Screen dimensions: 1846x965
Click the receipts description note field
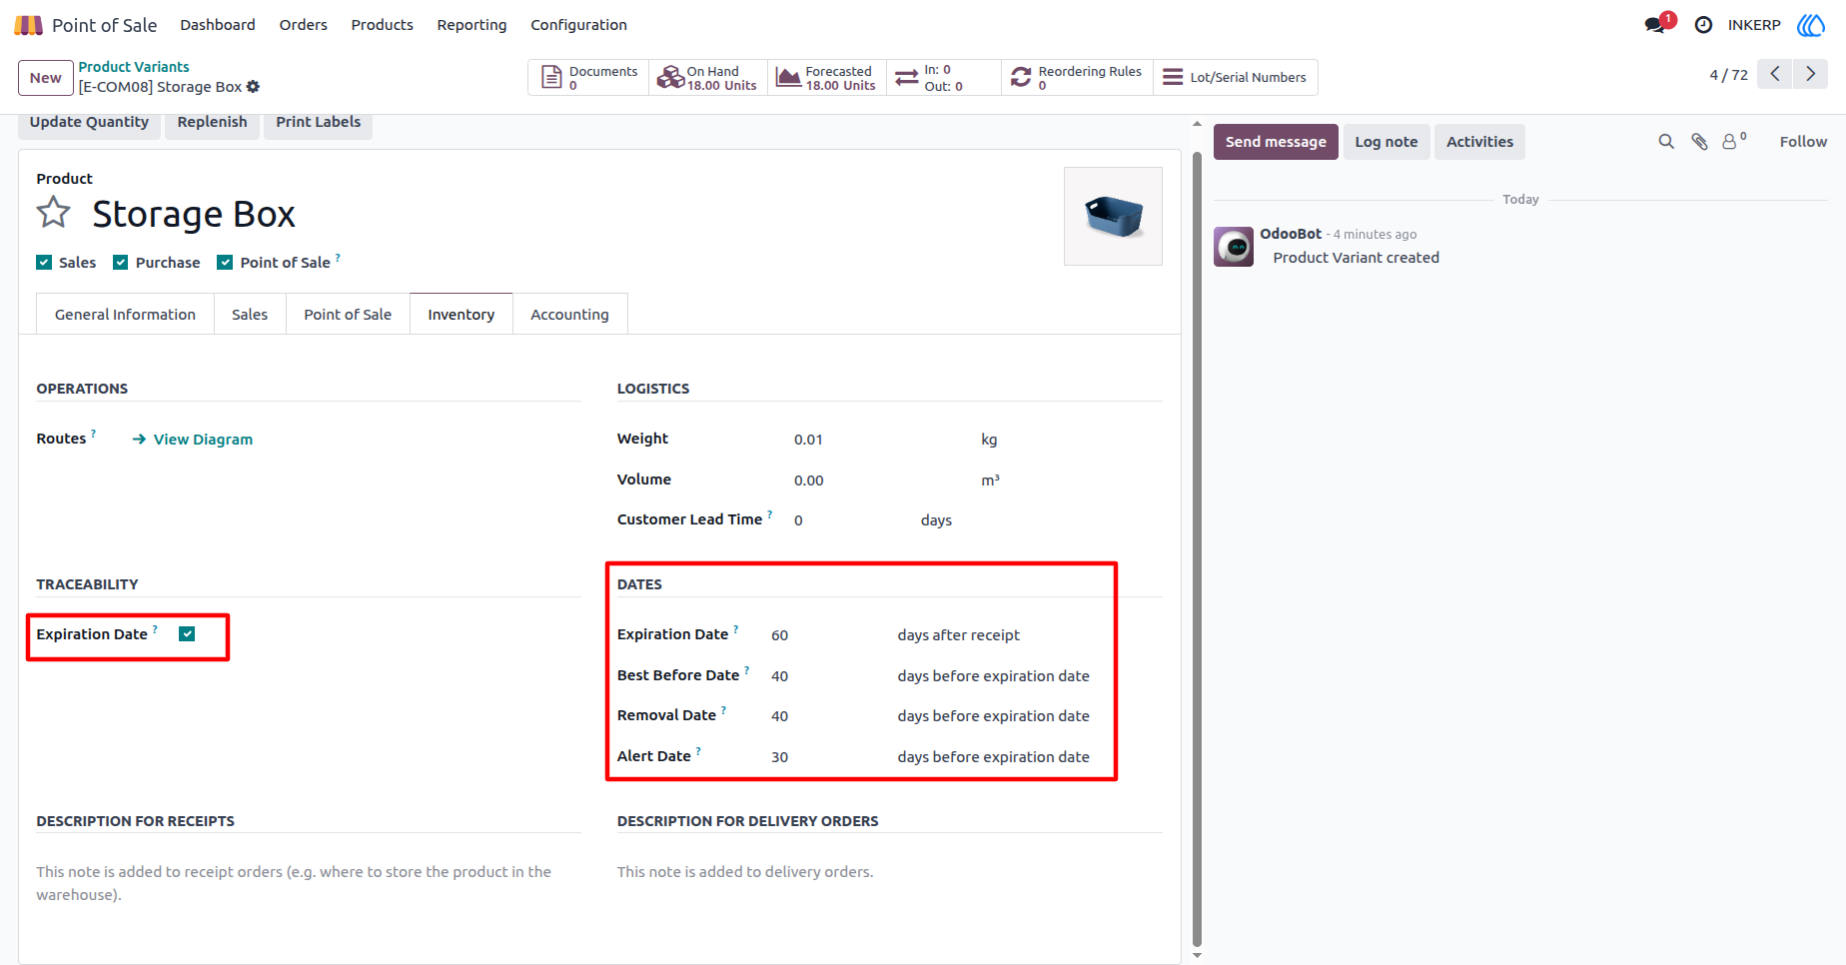309,883
